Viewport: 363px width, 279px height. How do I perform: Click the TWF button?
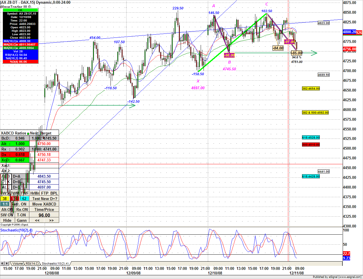25,193
